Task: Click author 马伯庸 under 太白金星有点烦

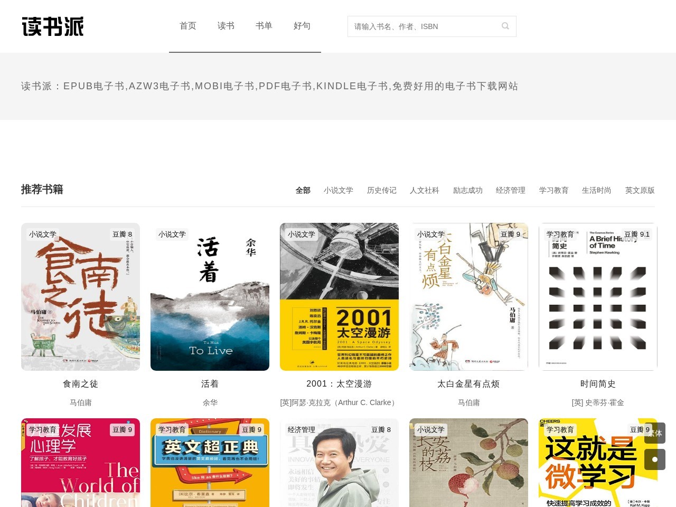Action: [x=469, y=402]
